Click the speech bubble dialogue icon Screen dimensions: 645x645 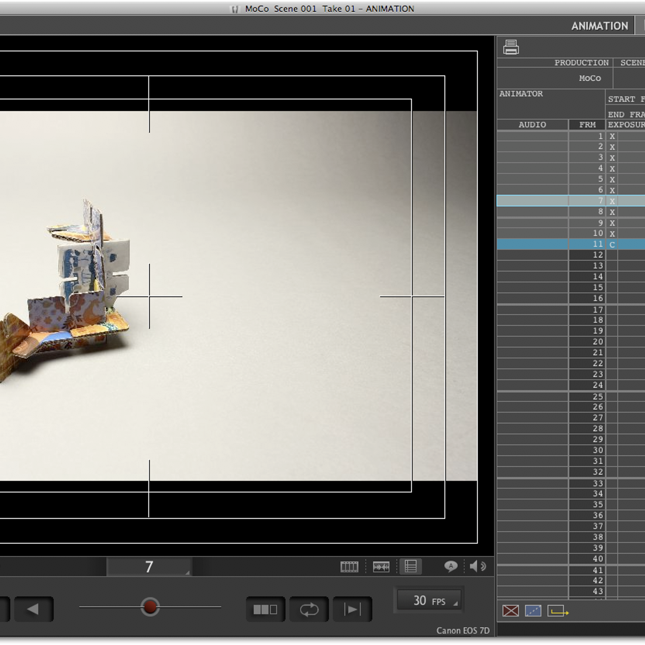[451, 566]
